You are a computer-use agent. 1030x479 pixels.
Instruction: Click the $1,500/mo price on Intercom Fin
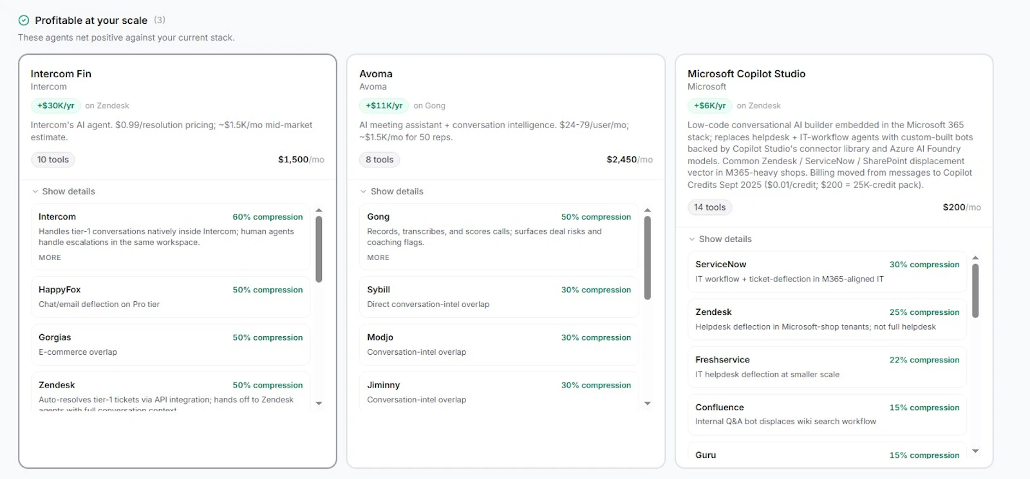(x=301, y=160)
